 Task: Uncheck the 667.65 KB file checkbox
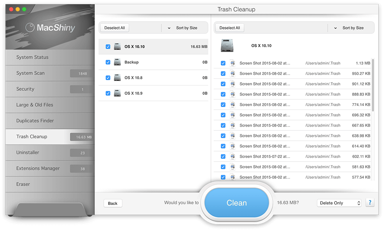(x=223, y=125)
